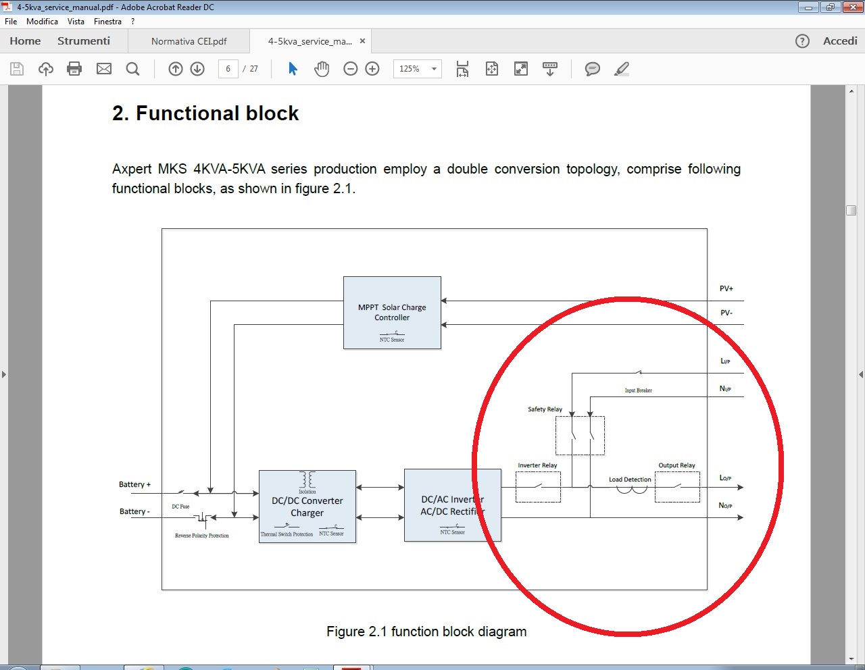This screenshot has width=865, height=670.
Task: Click the "Battery +" label
Action: 134,484
